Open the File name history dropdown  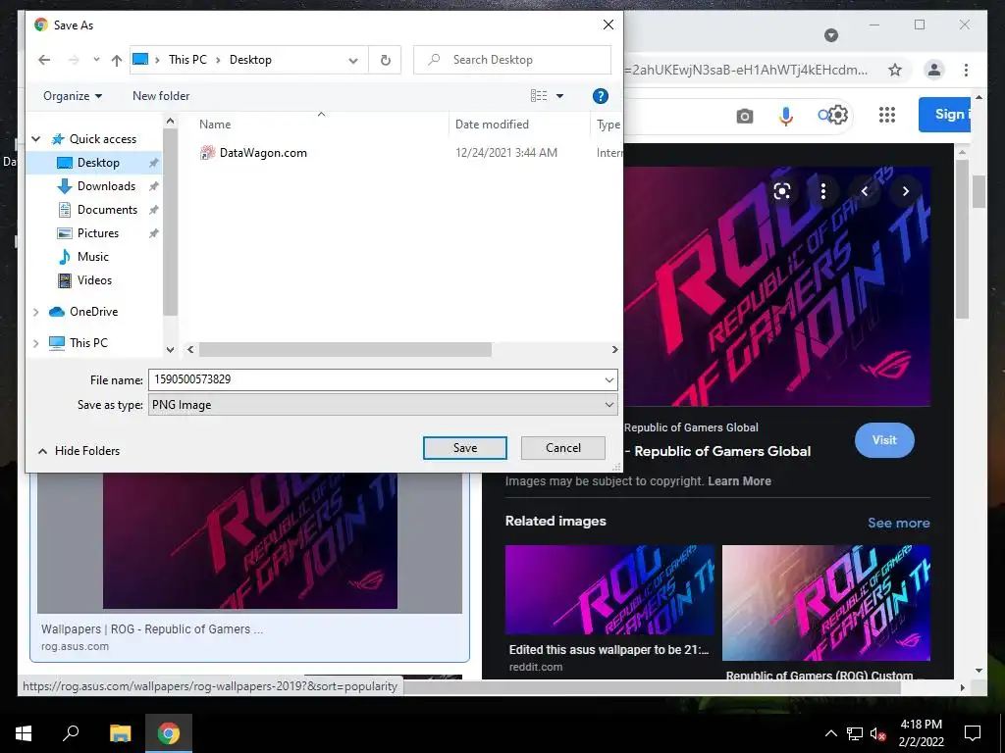pos(608,379)
